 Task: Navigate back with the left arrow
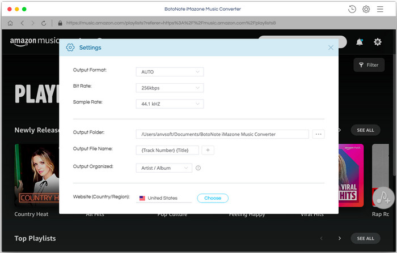(x=22, y=23)
